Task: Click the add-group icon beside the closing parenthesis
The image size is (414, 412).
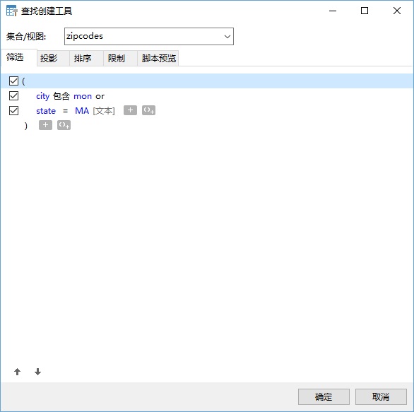Action: [64, 125]
